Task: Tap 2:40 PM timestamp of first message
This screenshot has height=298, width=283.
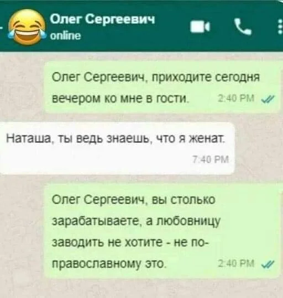Action: coord(236,98)
